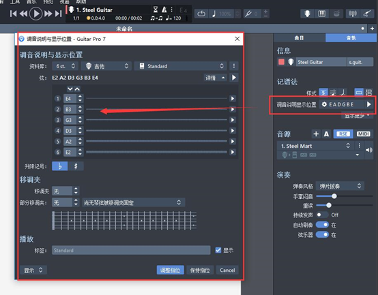This screenshot has width=378, height=295.
Task: Show the guitar fretboard view icon
Action: coord(307,14)
